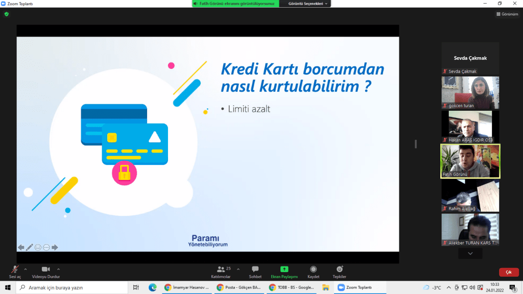Open File Explorer from the taskbar
This screenshot has width=523, height=294.
[x=325, y=287]
